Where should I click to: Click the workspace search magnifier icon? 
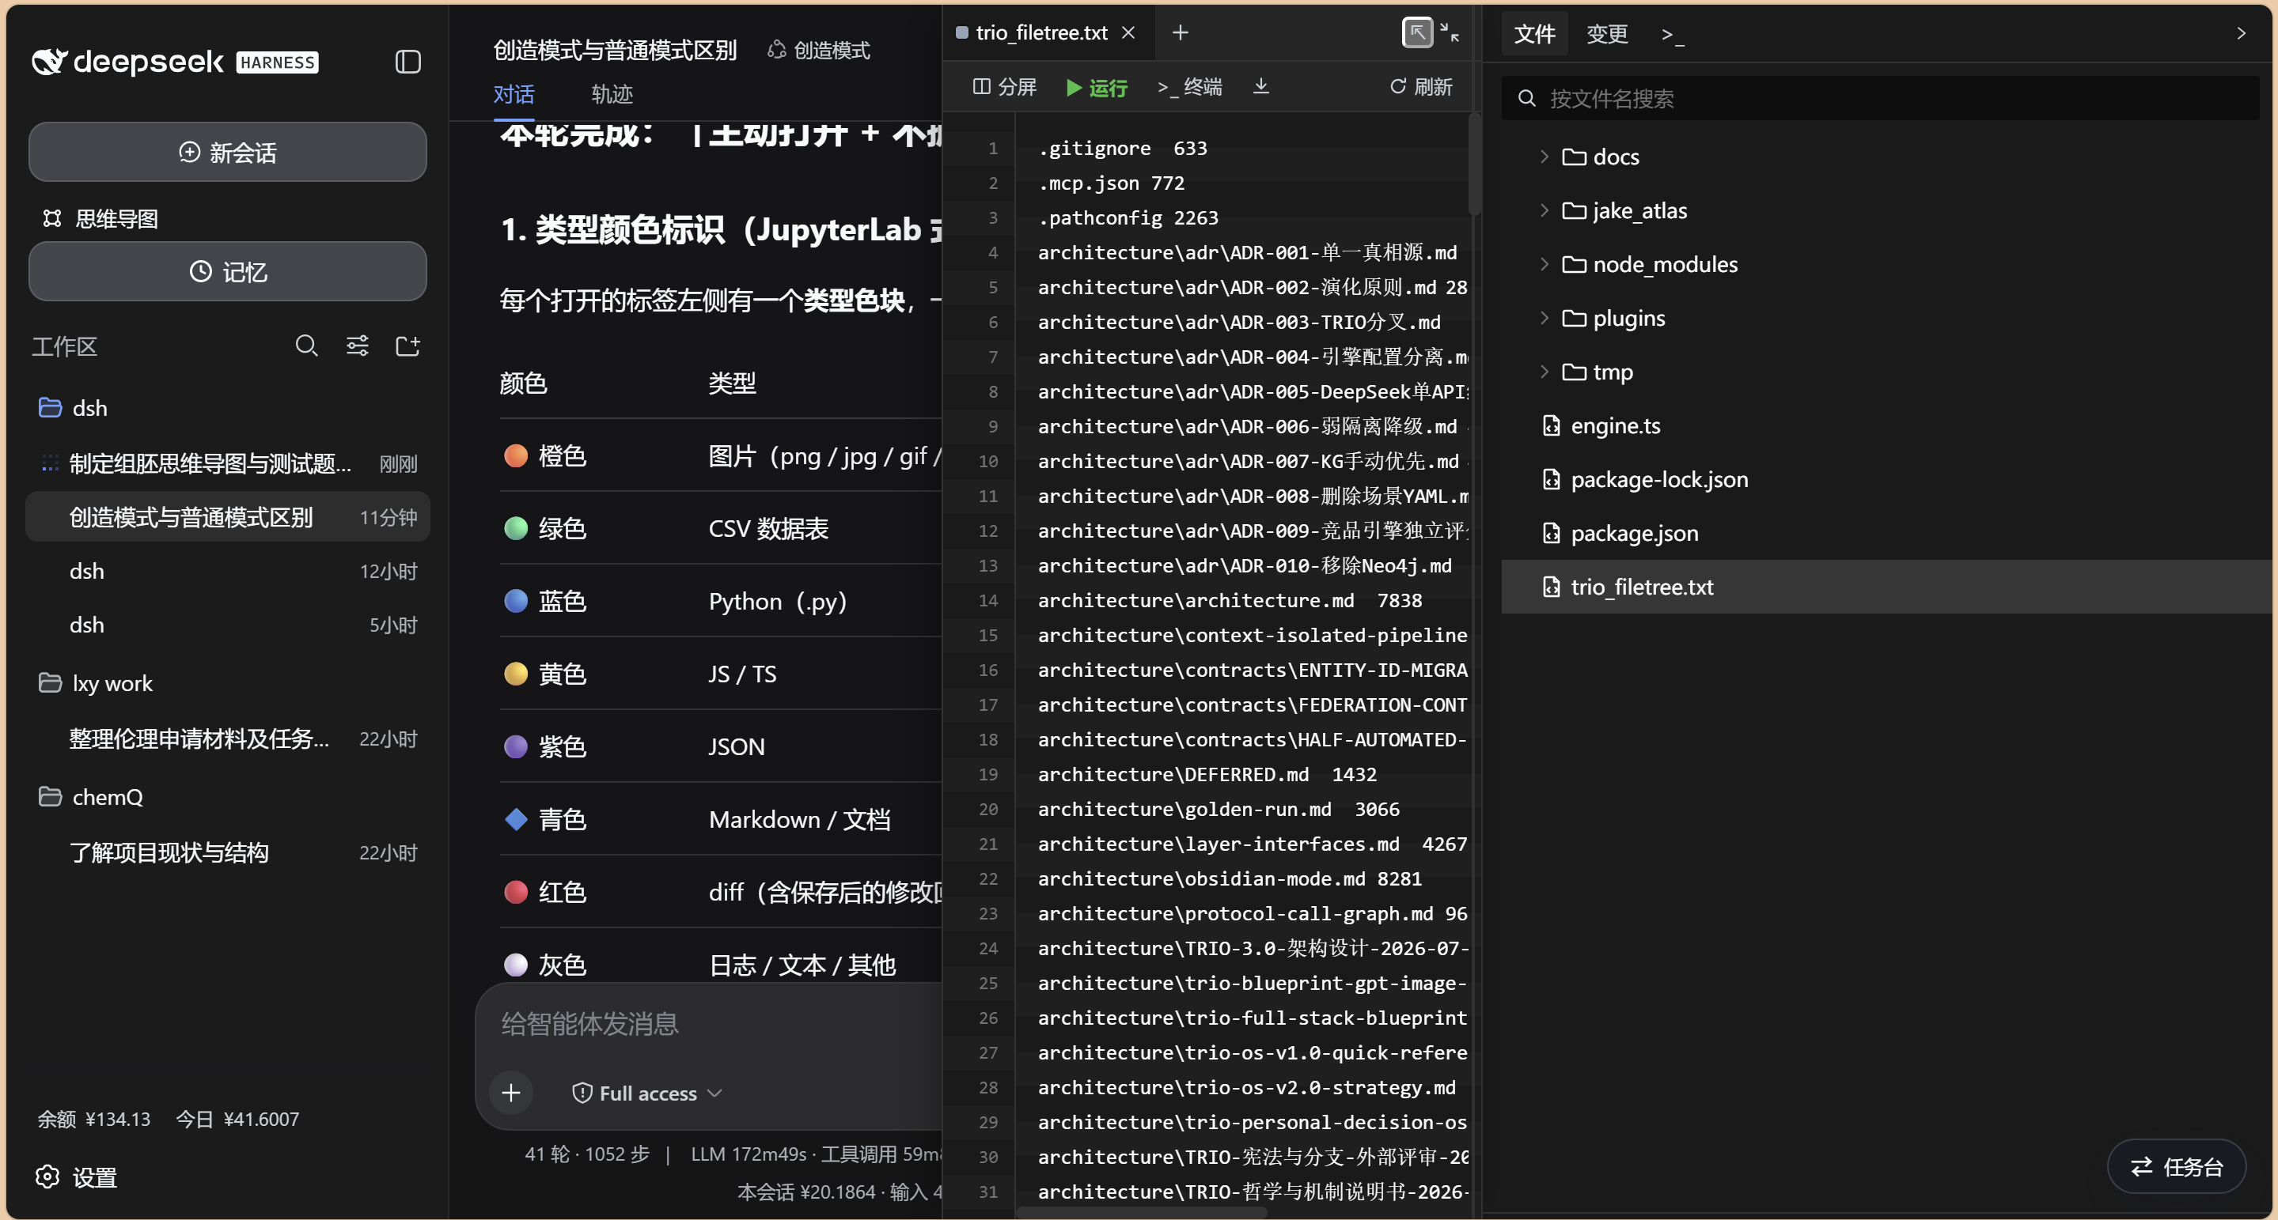pyautogui.click(x=306, y=346)
